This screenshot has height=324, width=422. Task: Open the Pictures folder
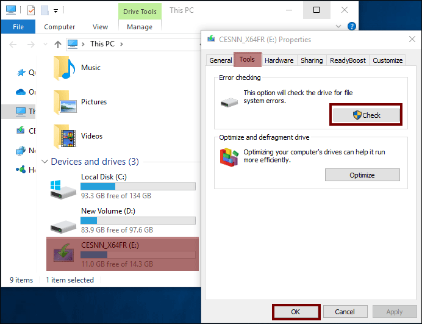tap(80, 102)
